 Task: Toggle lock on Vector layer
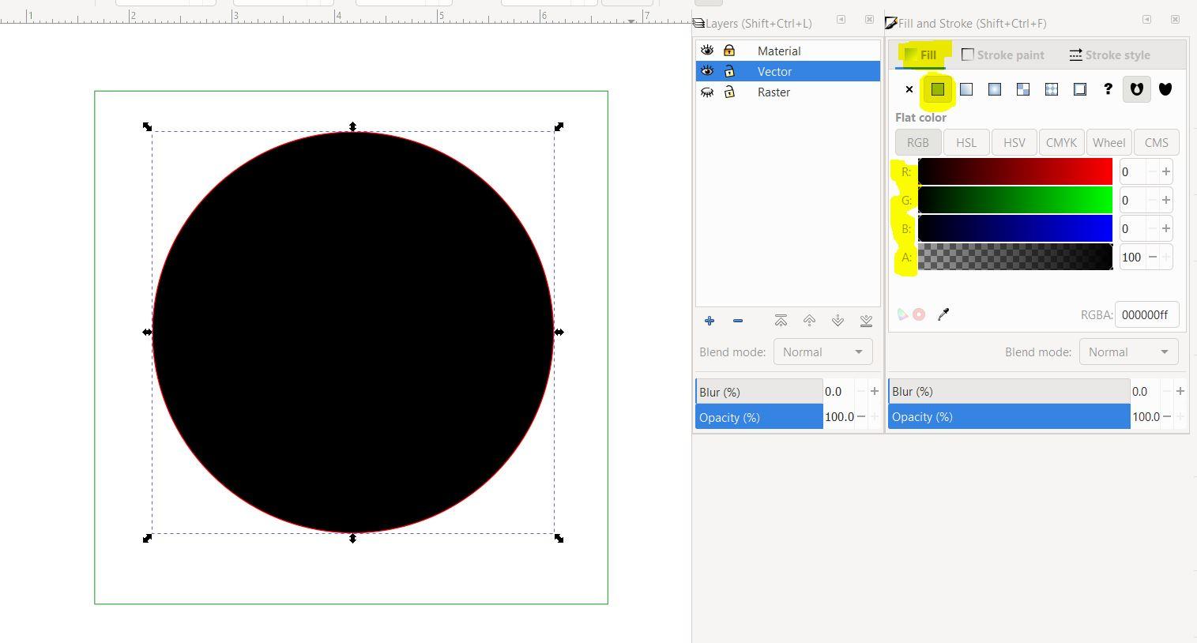[x=729, y=71]
